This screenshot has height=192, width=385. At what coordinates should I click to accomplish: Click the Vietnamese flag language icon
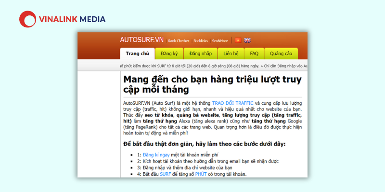pos(238,40)
